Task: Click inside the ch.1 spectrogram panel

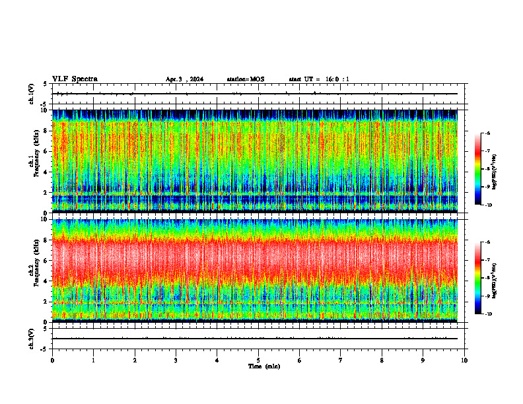Action: pos(254,161)
